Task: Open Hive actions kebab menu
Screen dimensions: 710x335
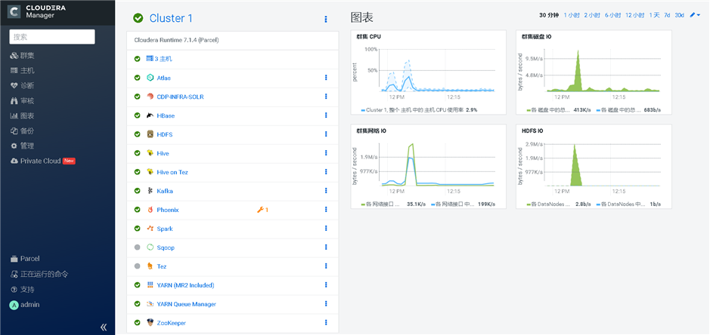Action: [x=326, y=153]
